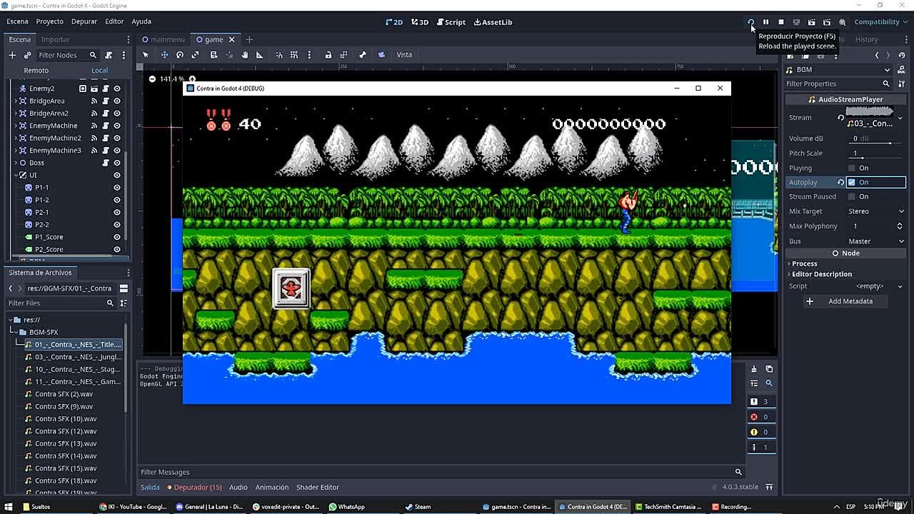Open the Proyecto menu
Viewport: 914px width, 514px height.
point(50,21)
